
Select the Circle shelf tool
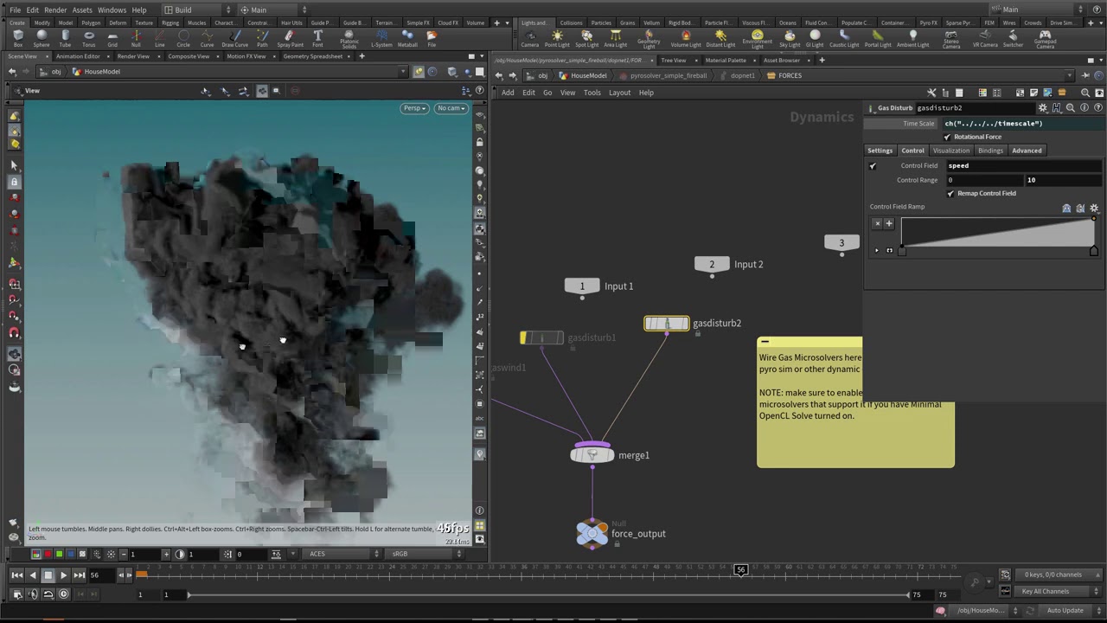click(x=183, y=39)
